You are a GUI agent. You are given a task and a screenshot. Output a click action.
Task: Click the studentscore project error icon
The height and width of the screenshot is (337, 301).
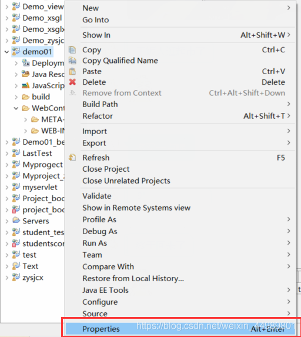[16, 243]
